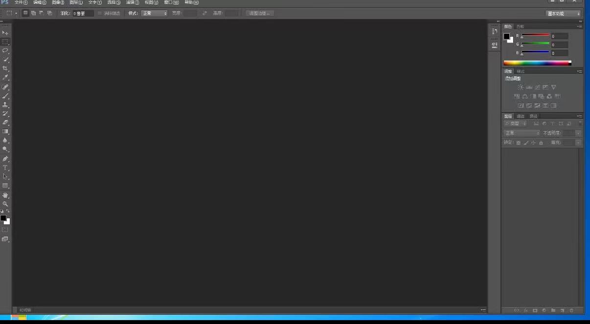Viewport: 590px width, 324px height.
Task: Change the screen mode
Action: coord(5,239)
